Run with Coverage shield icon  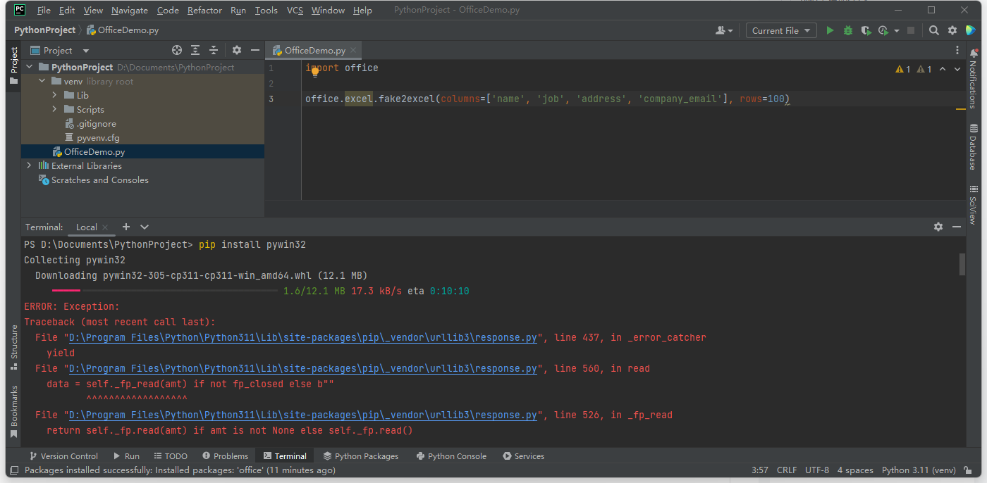point(866,30)
